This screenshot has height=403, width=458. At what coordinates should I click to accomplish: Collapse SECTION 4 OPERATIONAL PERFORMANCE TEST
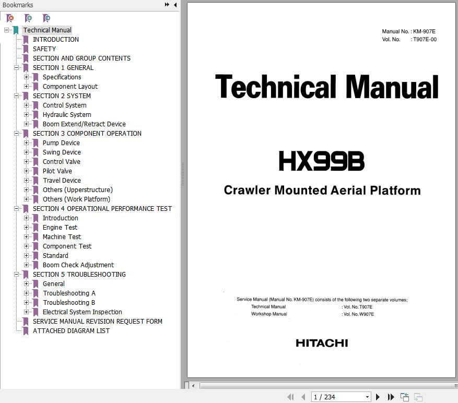16,208
